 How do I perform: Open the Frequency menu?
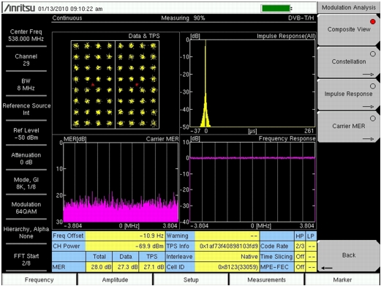point(39,279)
